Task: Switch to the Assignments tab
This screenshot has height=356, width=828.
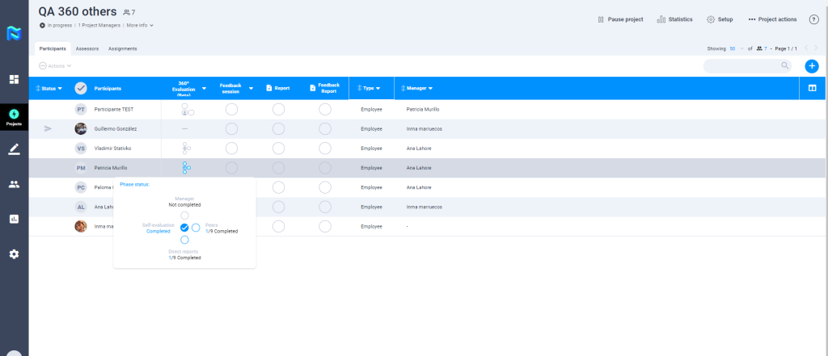Action: tap(122, 48)
